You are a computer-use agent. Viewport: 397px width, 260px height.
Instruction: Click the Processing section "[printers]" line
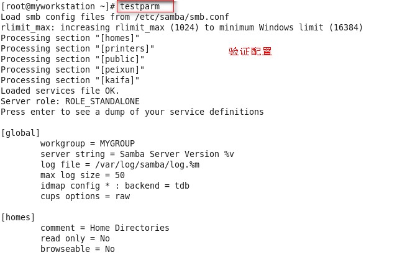78,48
